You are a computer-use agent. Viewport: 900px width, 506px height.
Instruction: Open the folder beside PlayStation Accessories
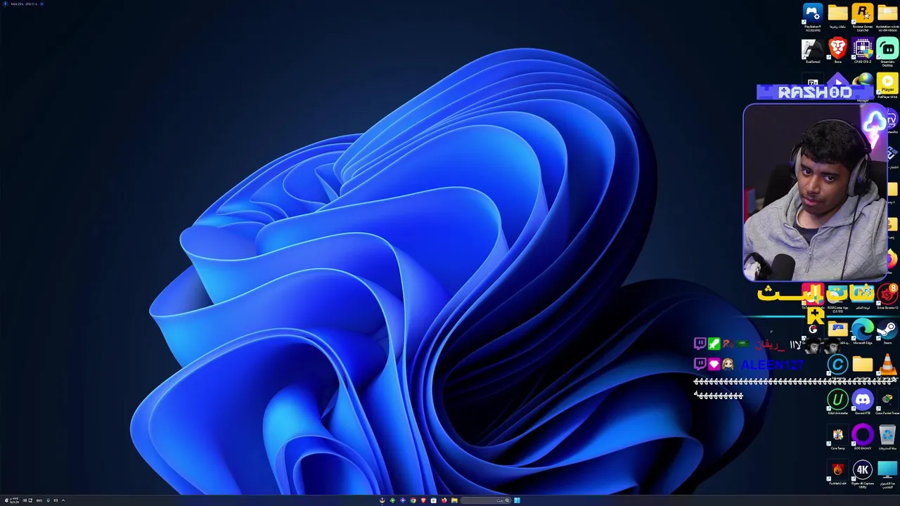[x=837, y=13]
